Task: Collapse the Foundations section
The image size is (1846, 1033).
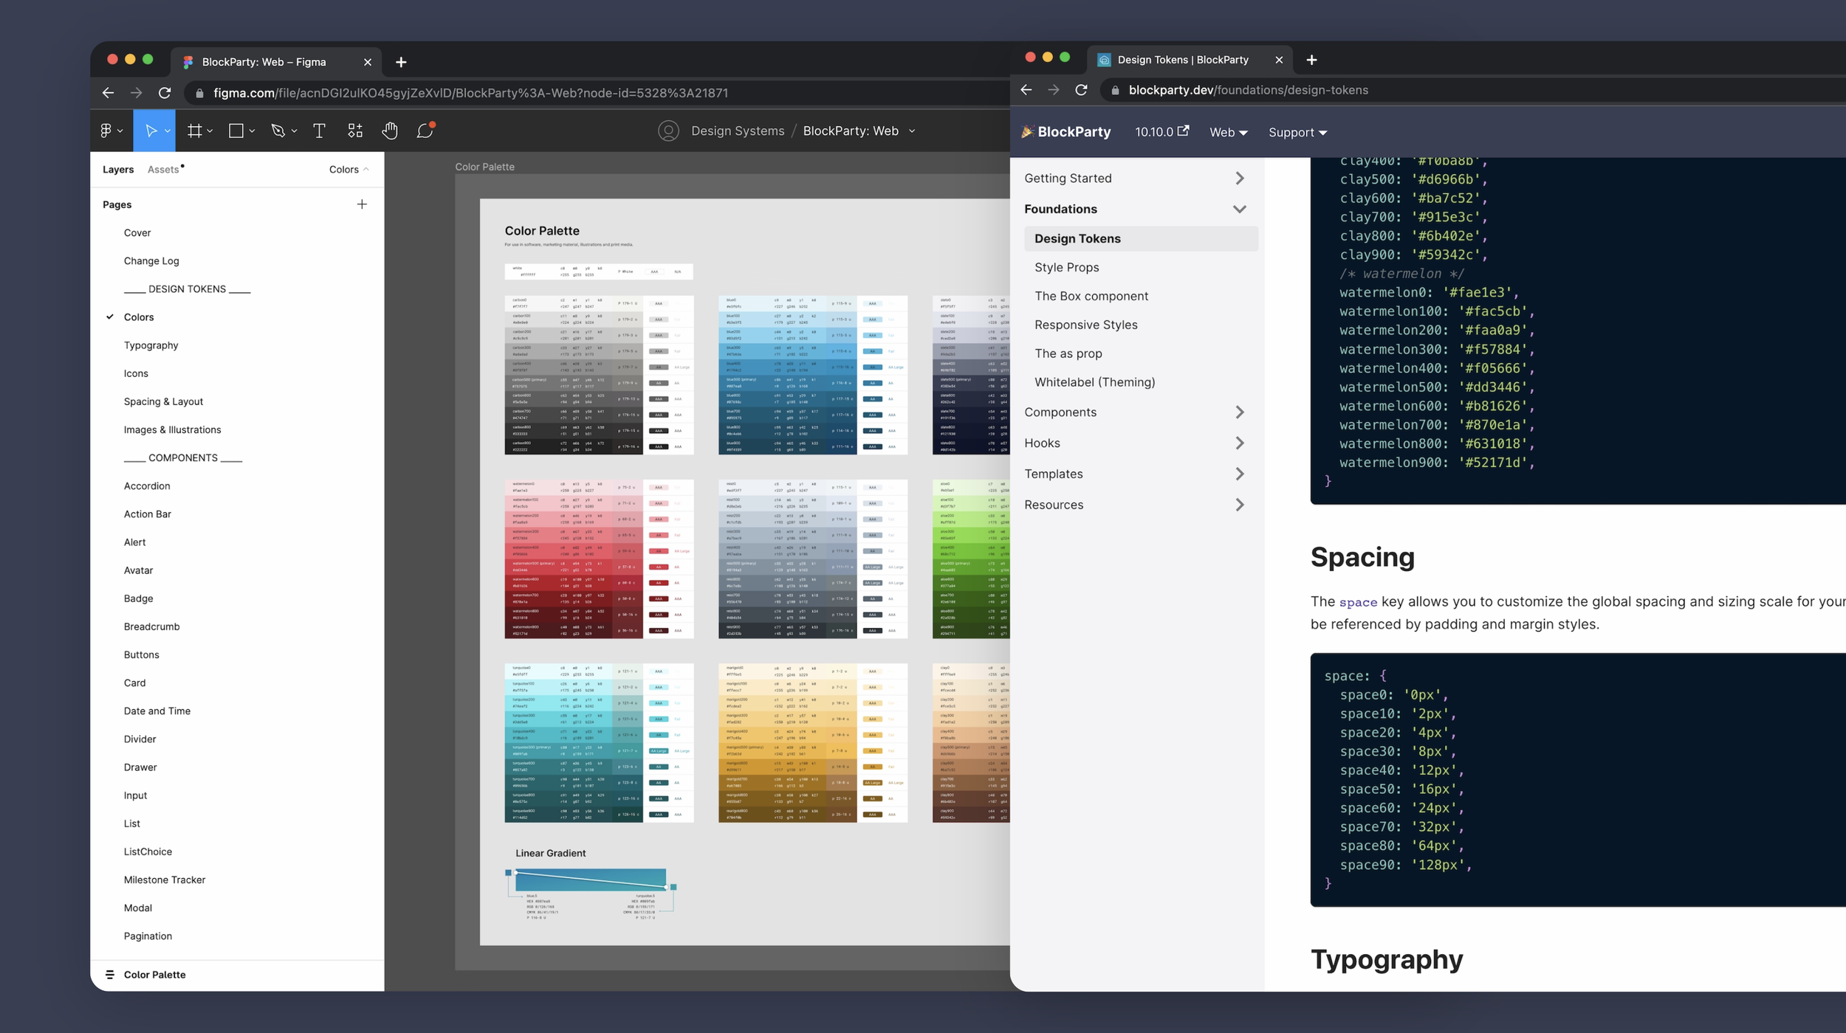Action: 1239,210
